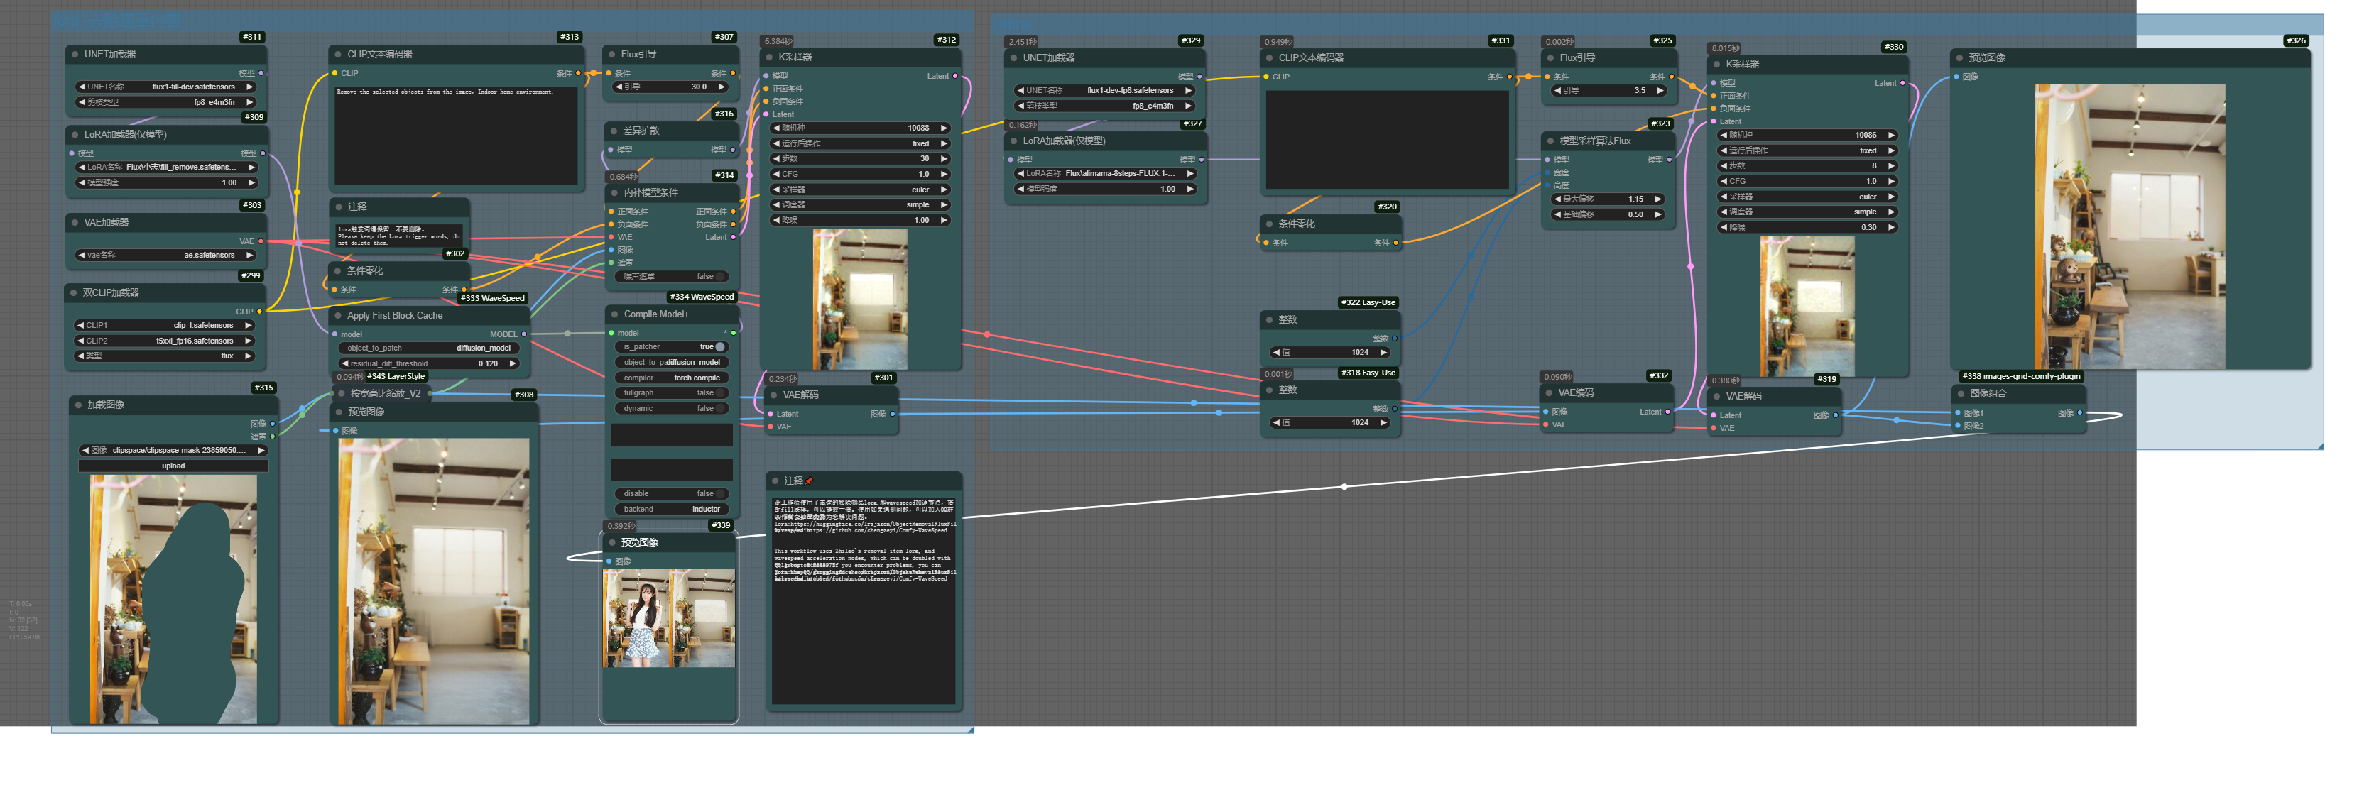Screen dimensions: 2374x807
Task: Open LoRA名称 fill_remove.safetensors dropdown
Action: pyautogui.click(x=166, y=168)
